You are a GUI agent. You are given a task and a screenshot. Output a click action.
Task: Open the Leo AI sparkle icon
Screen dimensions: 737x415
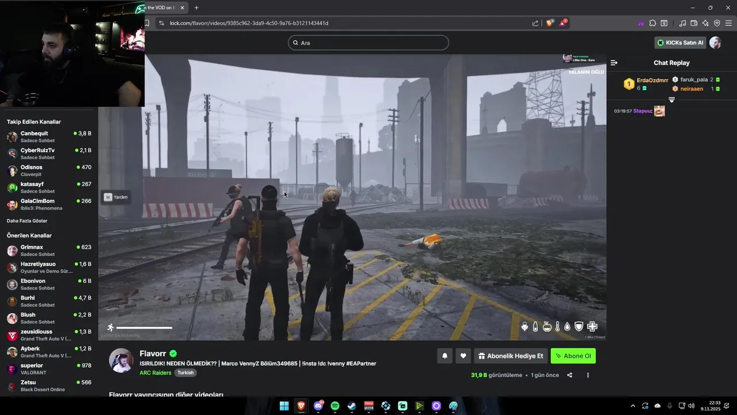tap(705, 23)
